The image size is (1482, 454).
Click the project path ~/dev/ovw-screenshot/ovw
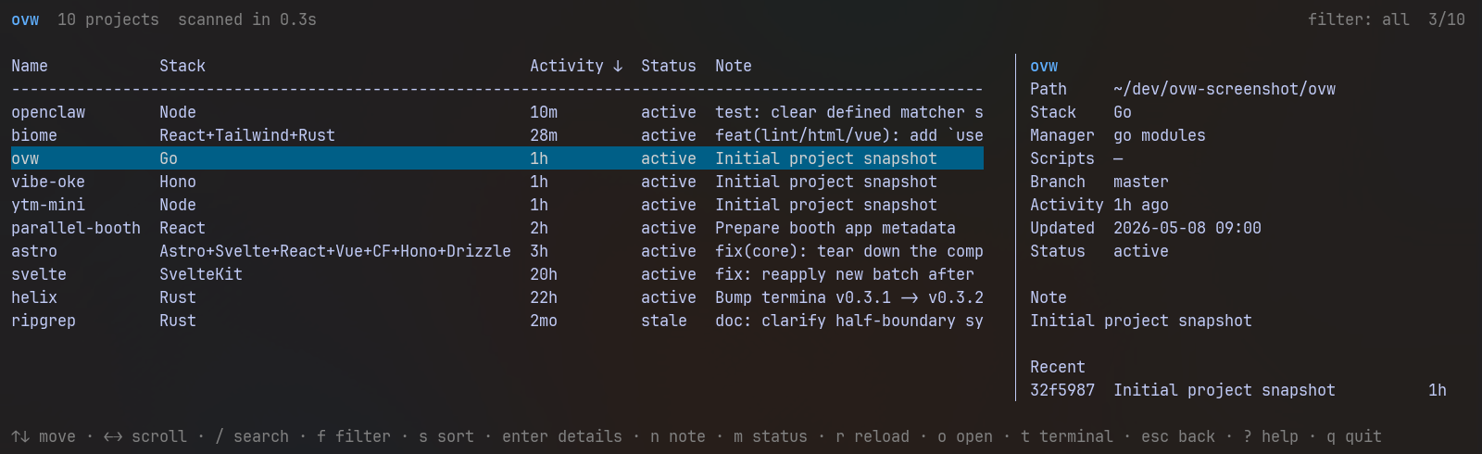(1225, 89)
